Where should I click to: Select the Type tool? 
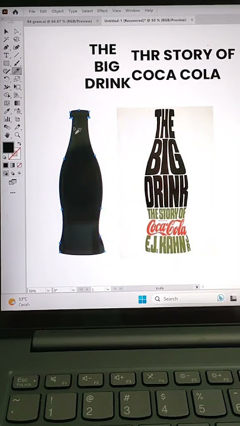7,56
